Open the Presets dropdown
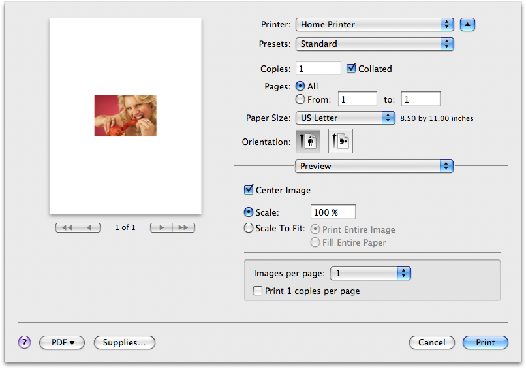526x369 pixels. pyautogui.click(x=375, y=44)
